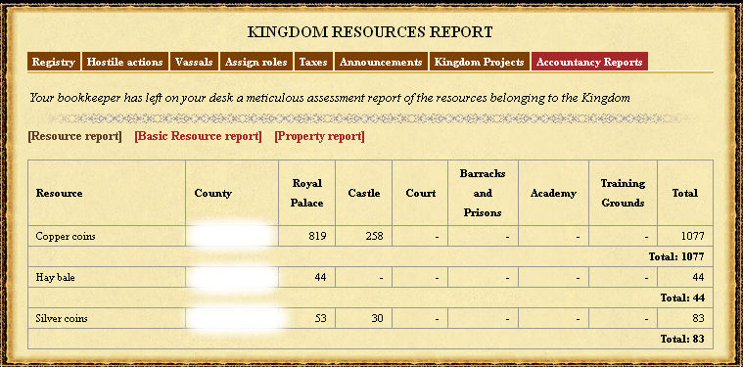Viewport: 743px width, 367px height.
Task: Select the Silver coins row label
Action: [62, 319]
